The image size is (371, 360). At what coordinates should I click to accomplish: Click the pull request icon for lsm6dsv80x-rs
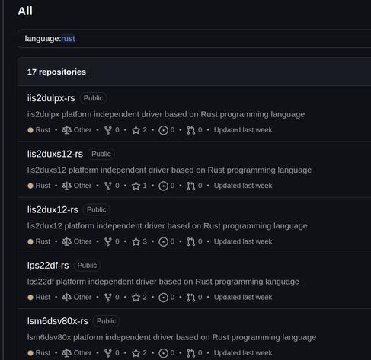point(191,353)
